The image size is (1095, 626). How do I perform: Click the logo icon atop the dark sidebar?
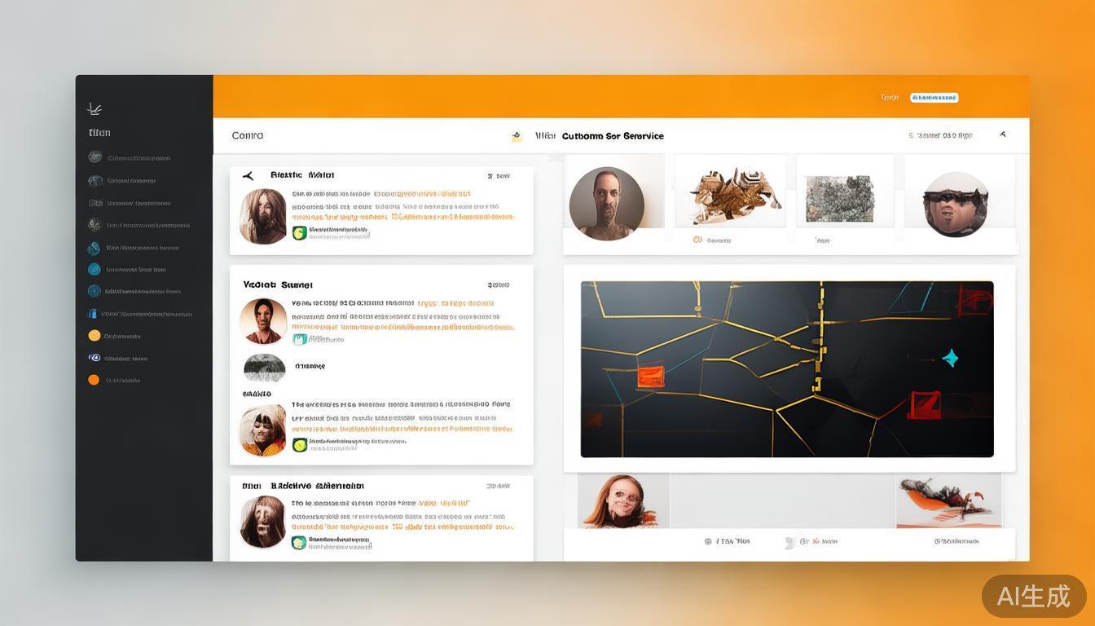(x=95, y=108)
